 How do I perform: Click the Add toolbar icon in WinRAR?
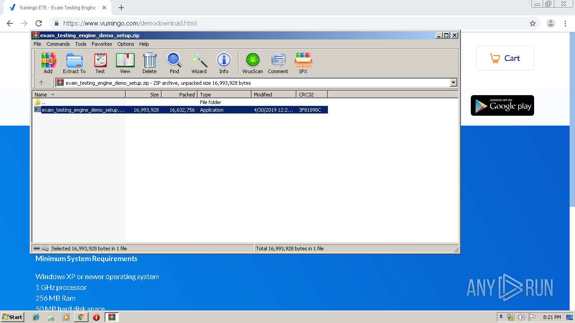click(x=48, y=63)
